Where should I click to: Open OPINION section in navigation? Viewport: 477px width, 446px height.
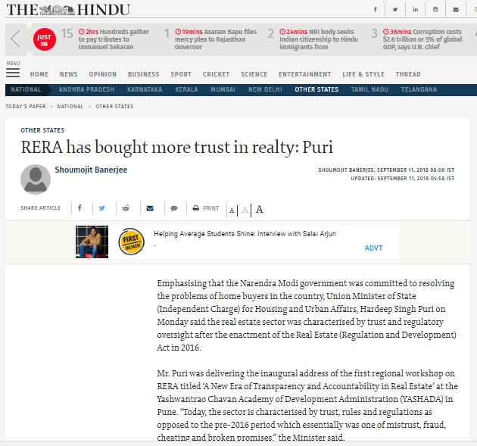coord(103,74)
